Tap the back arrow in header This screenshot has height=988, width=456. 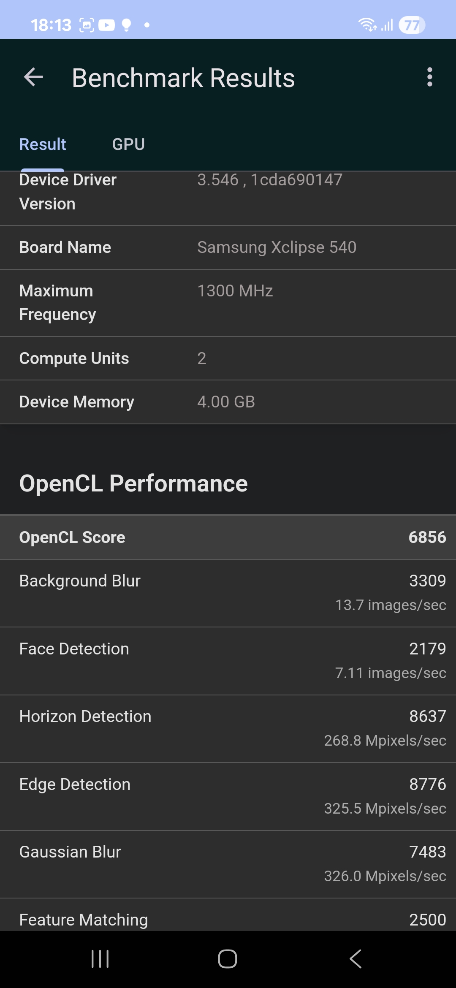pyautogui.click(x=34, y=77)
